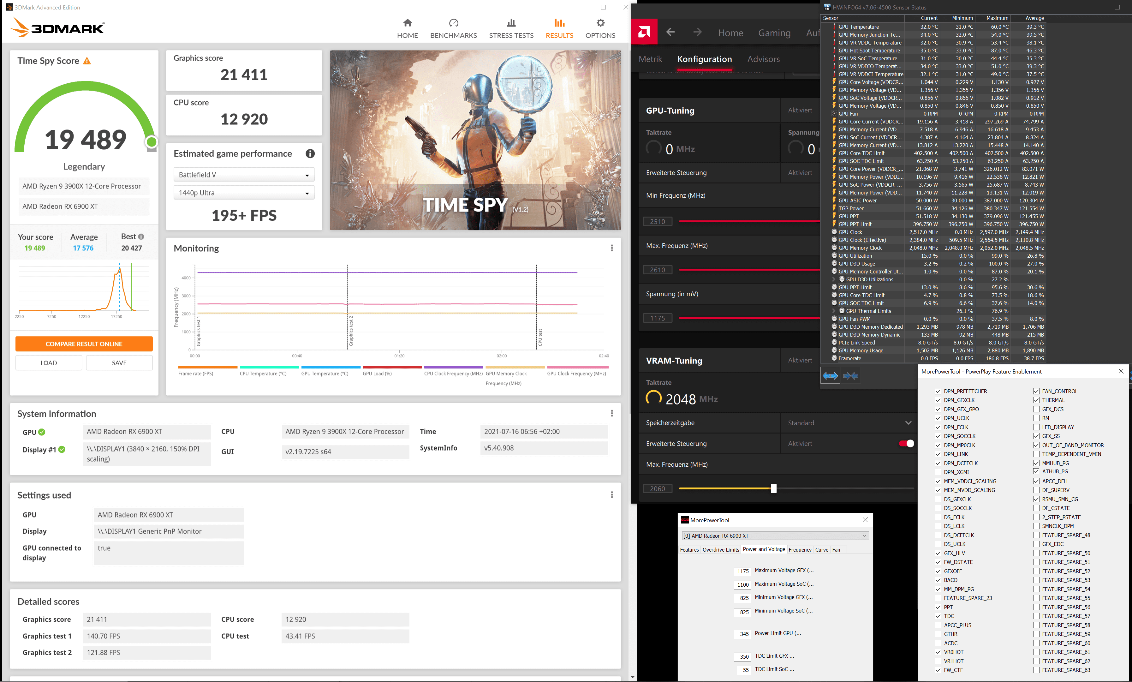Click the GPU ASIC Power sensor icon
Image resolution: width=1132 pixels, height=682 pixels.
(x=834, y=200)
